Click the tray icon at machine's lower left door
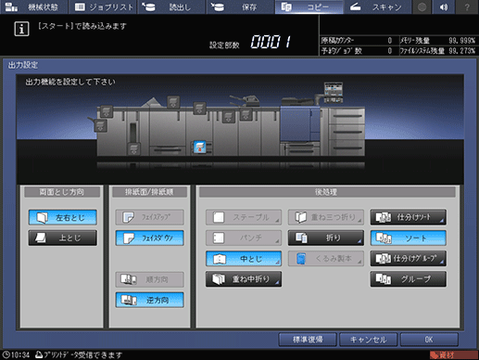 [x=133, y=148]
